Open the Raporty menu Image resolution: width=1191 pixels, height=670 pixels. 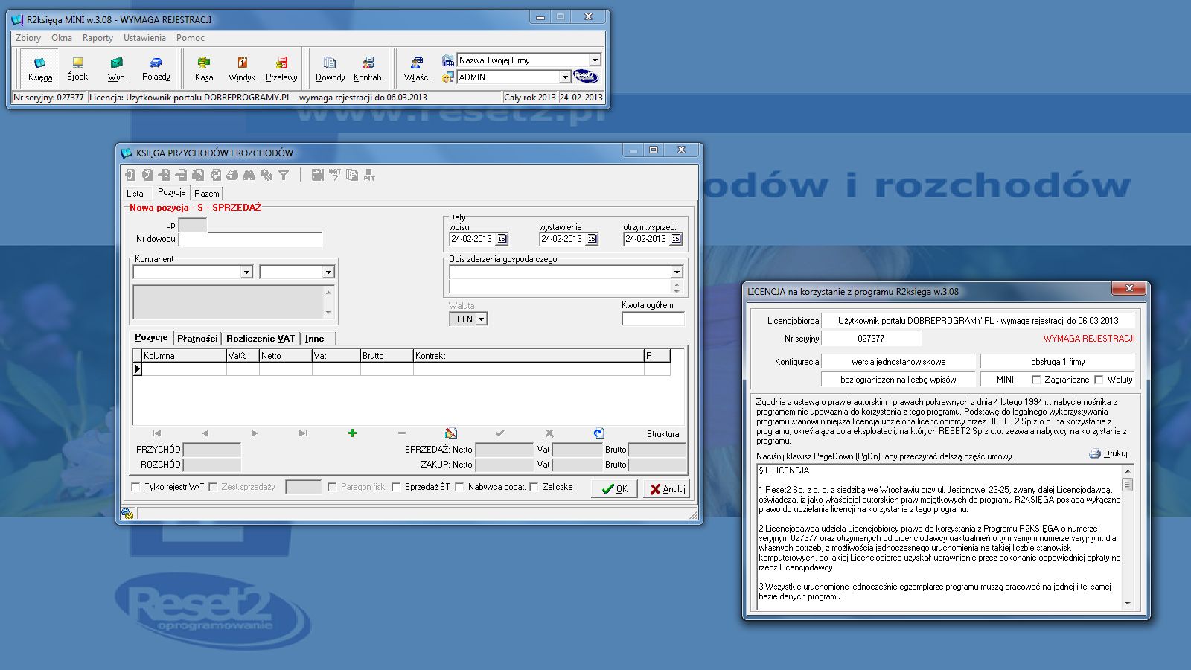pyautogui.click(x=98, y=38)
